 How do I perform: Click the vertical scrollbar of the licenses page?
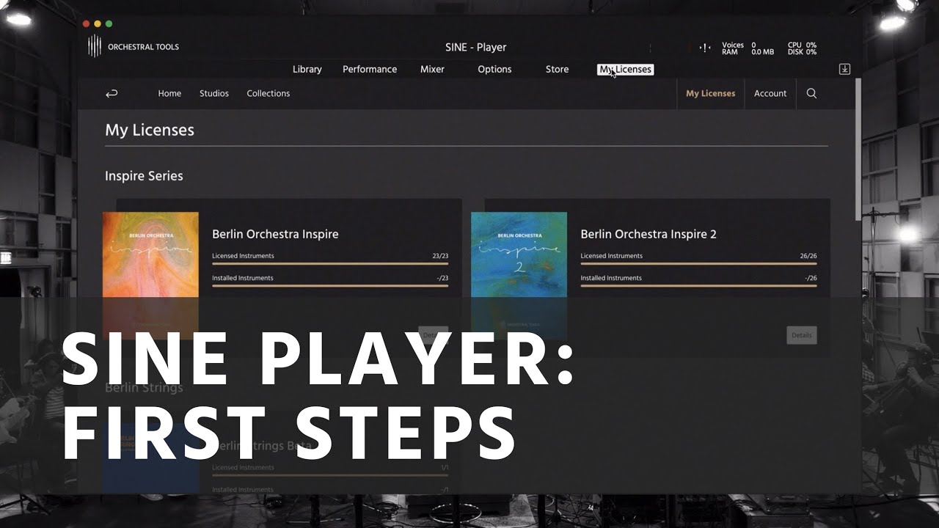858,149
